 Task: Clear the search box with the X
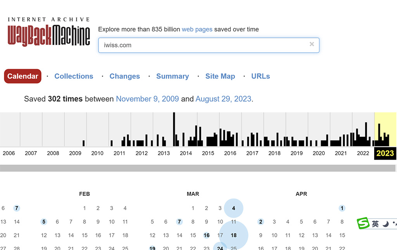pyautogui.click(x=312, y=44)
